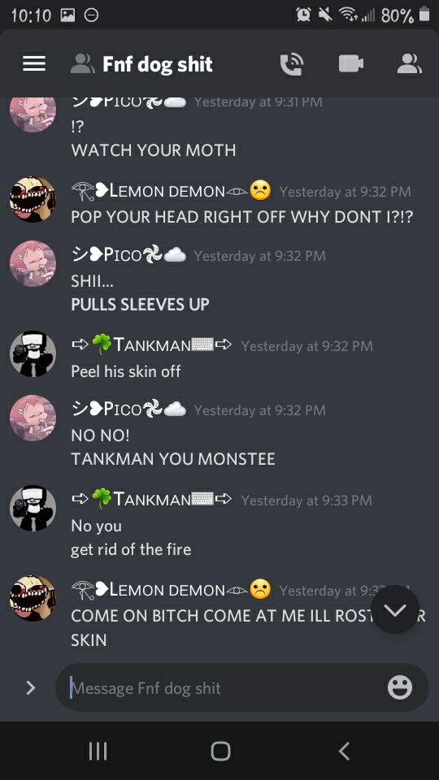
Task: Open Lemon Demon's avatar at 9:32 PM
Action: (x=33, y=199)
